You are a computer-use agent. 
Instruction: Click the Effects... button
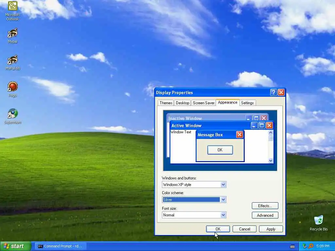[265, 206]
